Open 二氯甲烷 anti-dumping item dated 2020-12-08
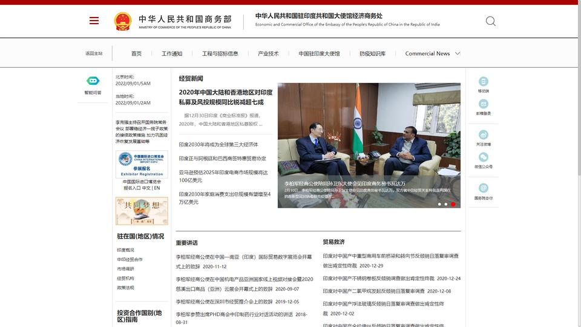Screen dimensions: 581x327 coord(387,291)
